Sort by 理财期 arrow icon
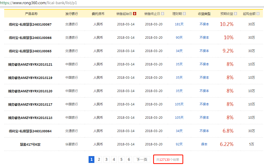The height and width of the screenshot is (165, 264). point(184,14)
